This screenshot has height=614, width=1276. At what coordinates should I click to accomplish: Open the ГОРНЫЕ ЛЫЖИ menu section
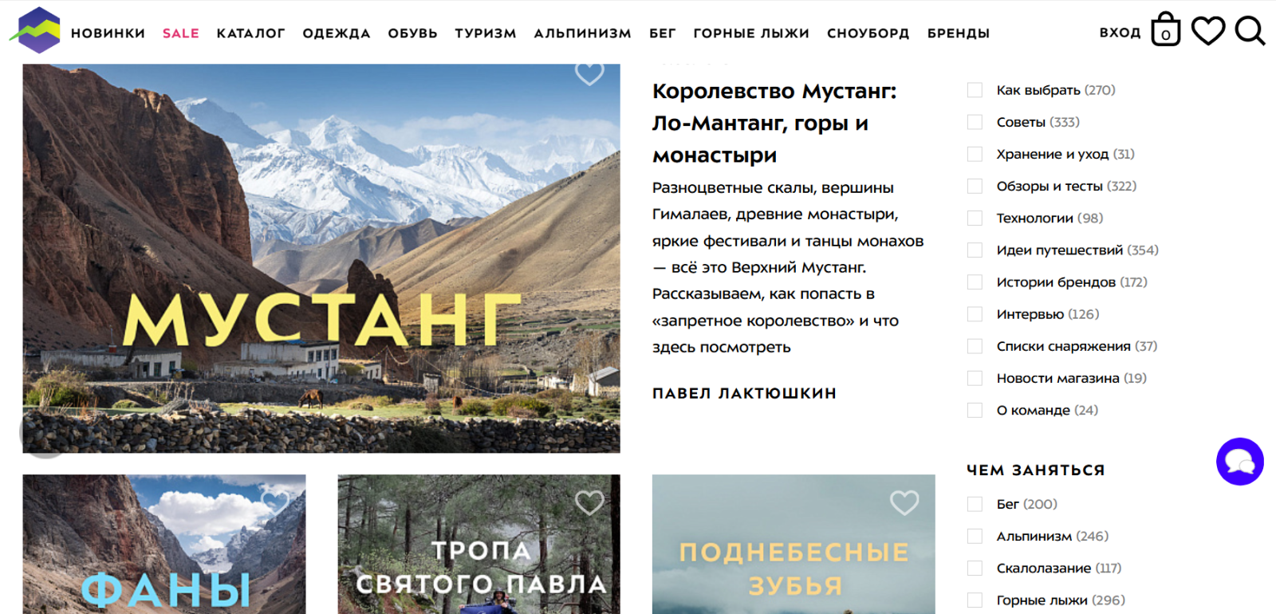tap(751, 33)
